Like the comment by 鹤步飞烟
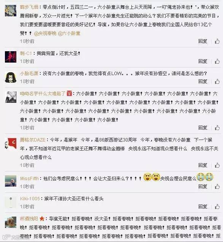Image resolution: width=223 pixels, height=242 pixels. 217,41
